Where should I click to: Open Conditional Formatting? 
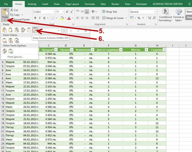pyautogui.click(x=165, y=15)
